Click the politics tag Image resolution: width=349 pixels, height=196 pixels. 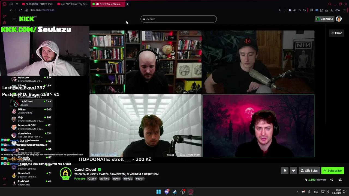click(104, 179)
